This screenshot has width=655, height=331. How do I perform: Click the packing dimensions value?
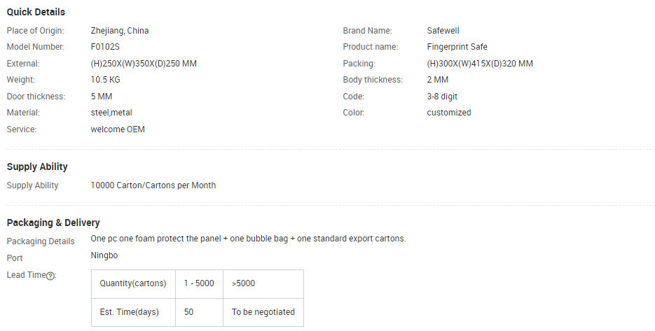click(480, 64)
